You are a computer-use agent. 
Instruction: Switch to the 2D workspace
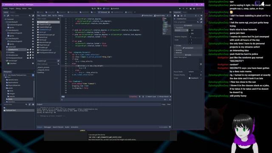94,8
